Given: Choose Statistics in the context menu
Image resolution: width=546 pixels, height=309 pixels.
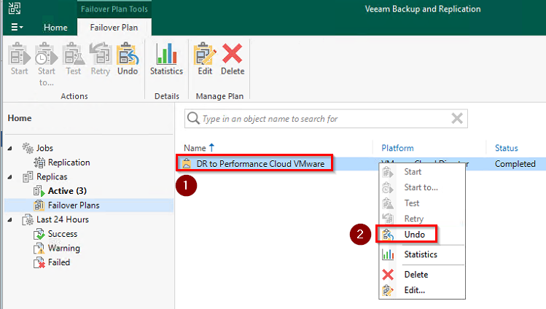Looking at the screenshot, I should (422, 254).
